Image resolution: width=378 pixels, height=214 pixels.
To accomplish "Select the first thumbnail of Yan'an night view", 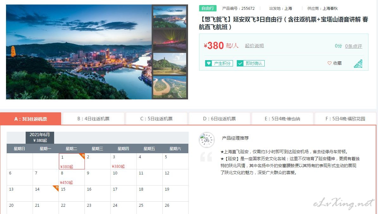I will (169, 17).
